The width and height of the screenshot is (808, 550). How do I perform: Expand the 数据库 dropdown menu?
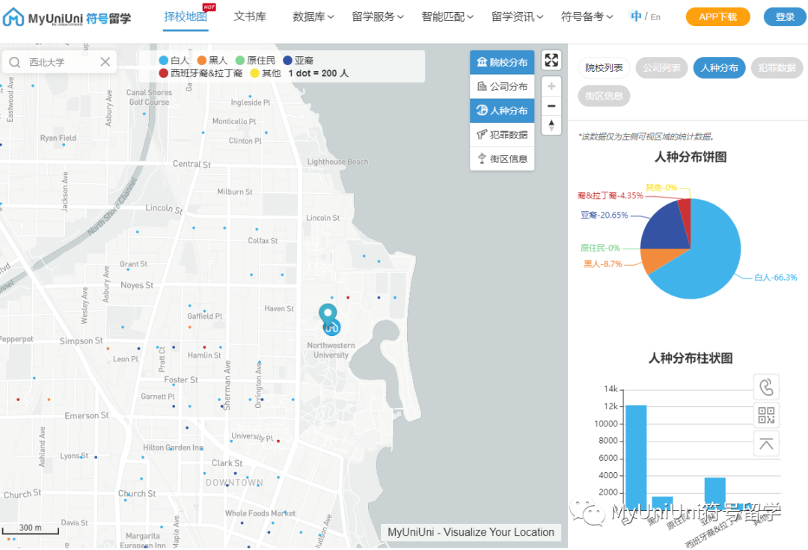313,17
